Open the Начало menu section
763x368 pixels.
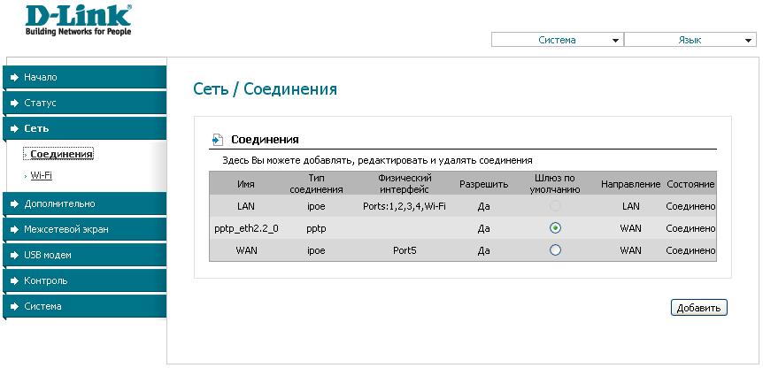85,77
